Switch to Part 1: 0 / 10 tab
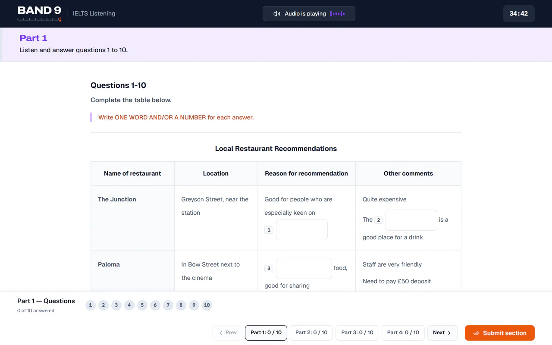The image size is (552, 345). coord(266,333)
